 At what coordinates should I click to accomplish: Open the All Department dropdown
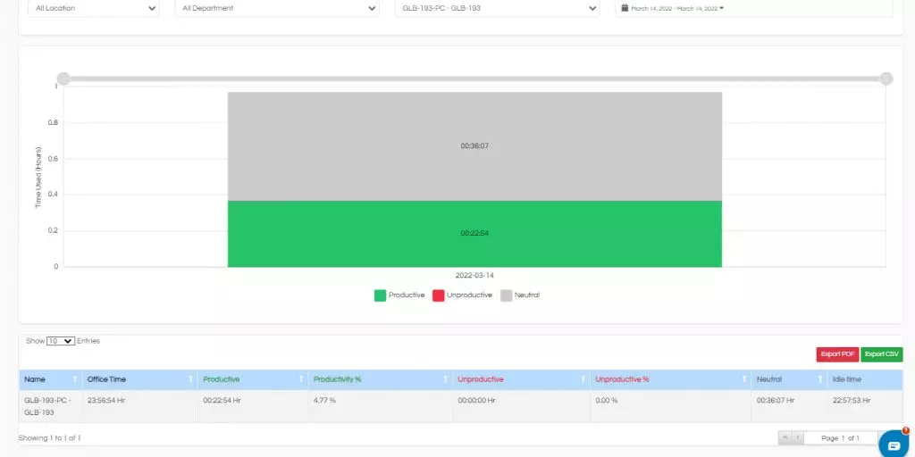point(277,8)
